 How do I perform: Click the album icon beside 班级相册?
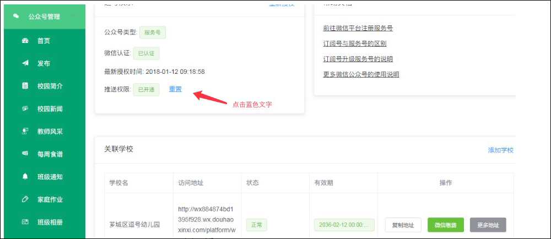25,222
